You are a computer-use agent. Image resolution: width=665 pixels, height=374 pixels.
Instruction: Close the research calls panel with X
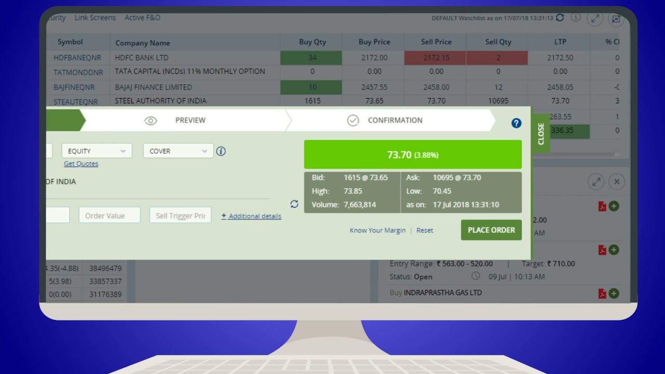coord(617,182)
